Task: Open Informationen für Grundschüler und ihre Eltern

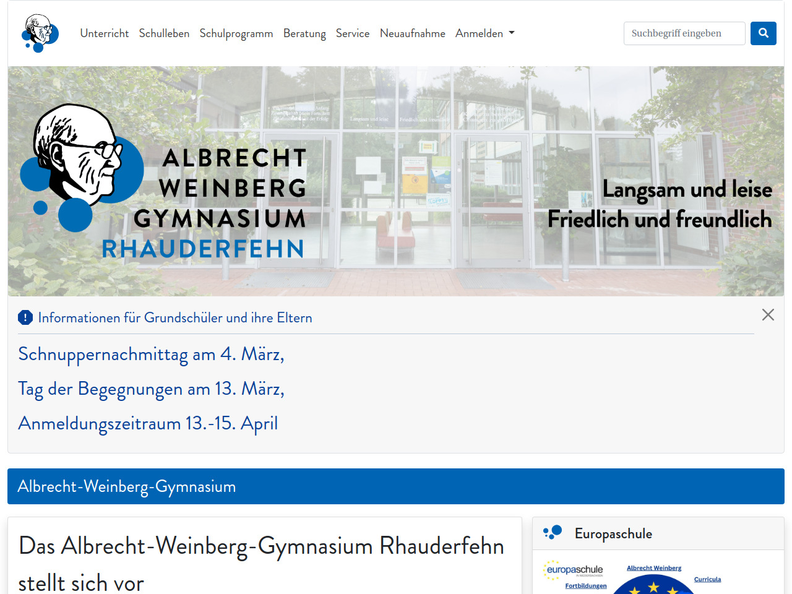Action: pyautogui.click(x=175, y=318)
